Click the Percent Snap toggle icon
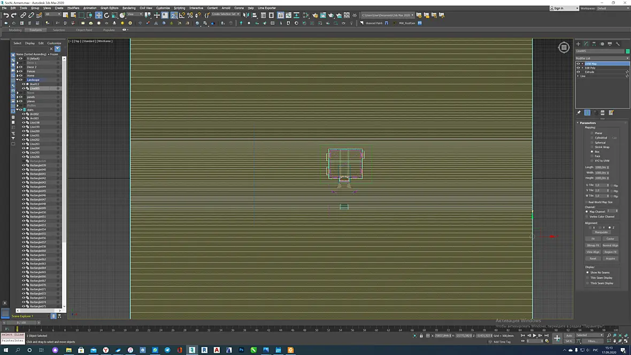The image size is (631, 355). point(190,16)
